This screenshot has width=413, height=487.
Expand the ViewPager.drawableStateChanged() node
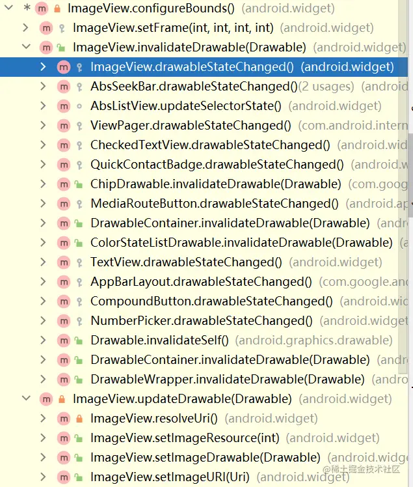coord(44,126)
